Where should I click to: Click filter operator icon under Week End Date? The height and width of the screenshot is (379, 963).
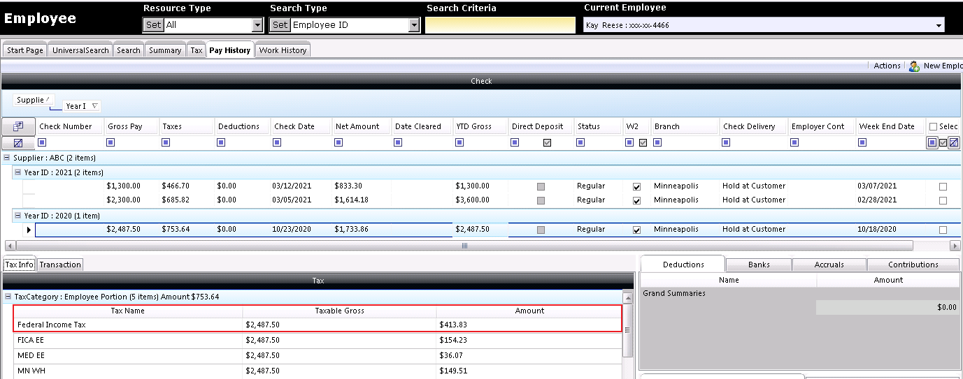click(x=862, y=142)
